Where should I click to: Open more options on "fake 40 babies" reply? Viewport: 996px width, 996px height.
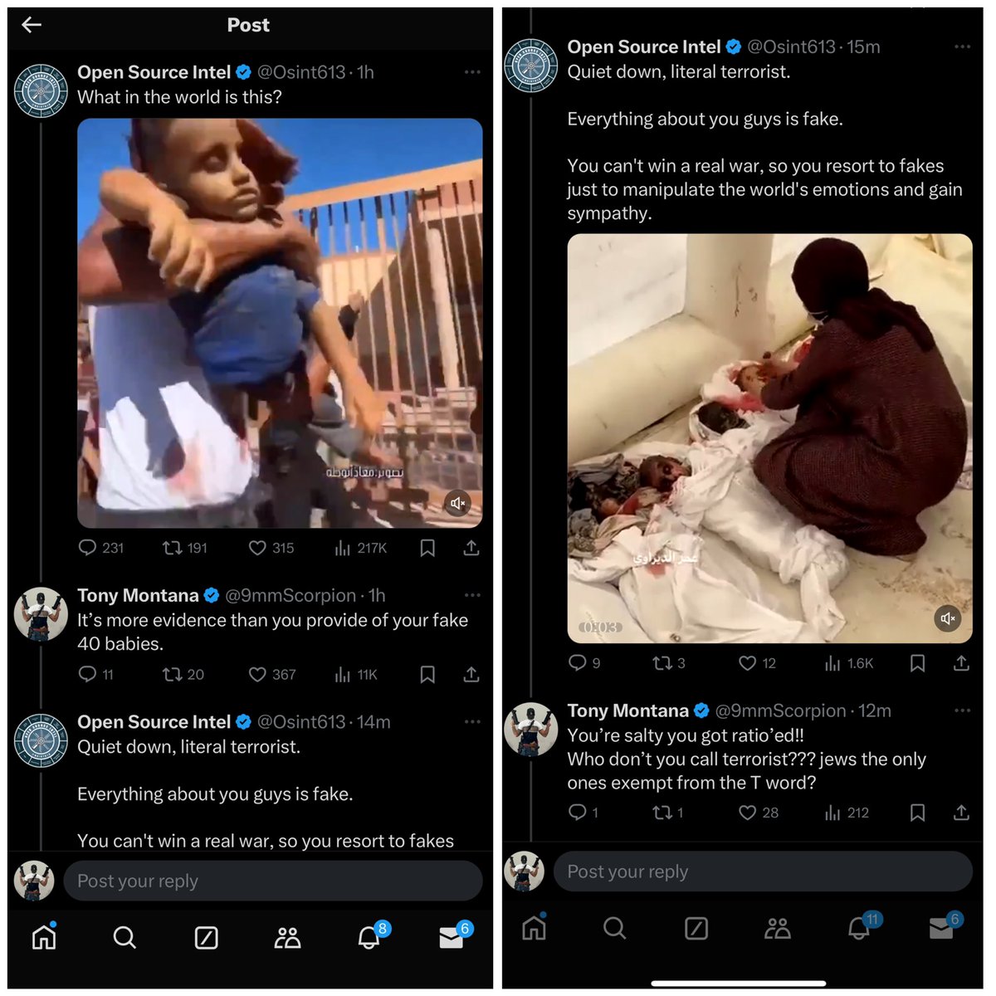coord(472,595)
